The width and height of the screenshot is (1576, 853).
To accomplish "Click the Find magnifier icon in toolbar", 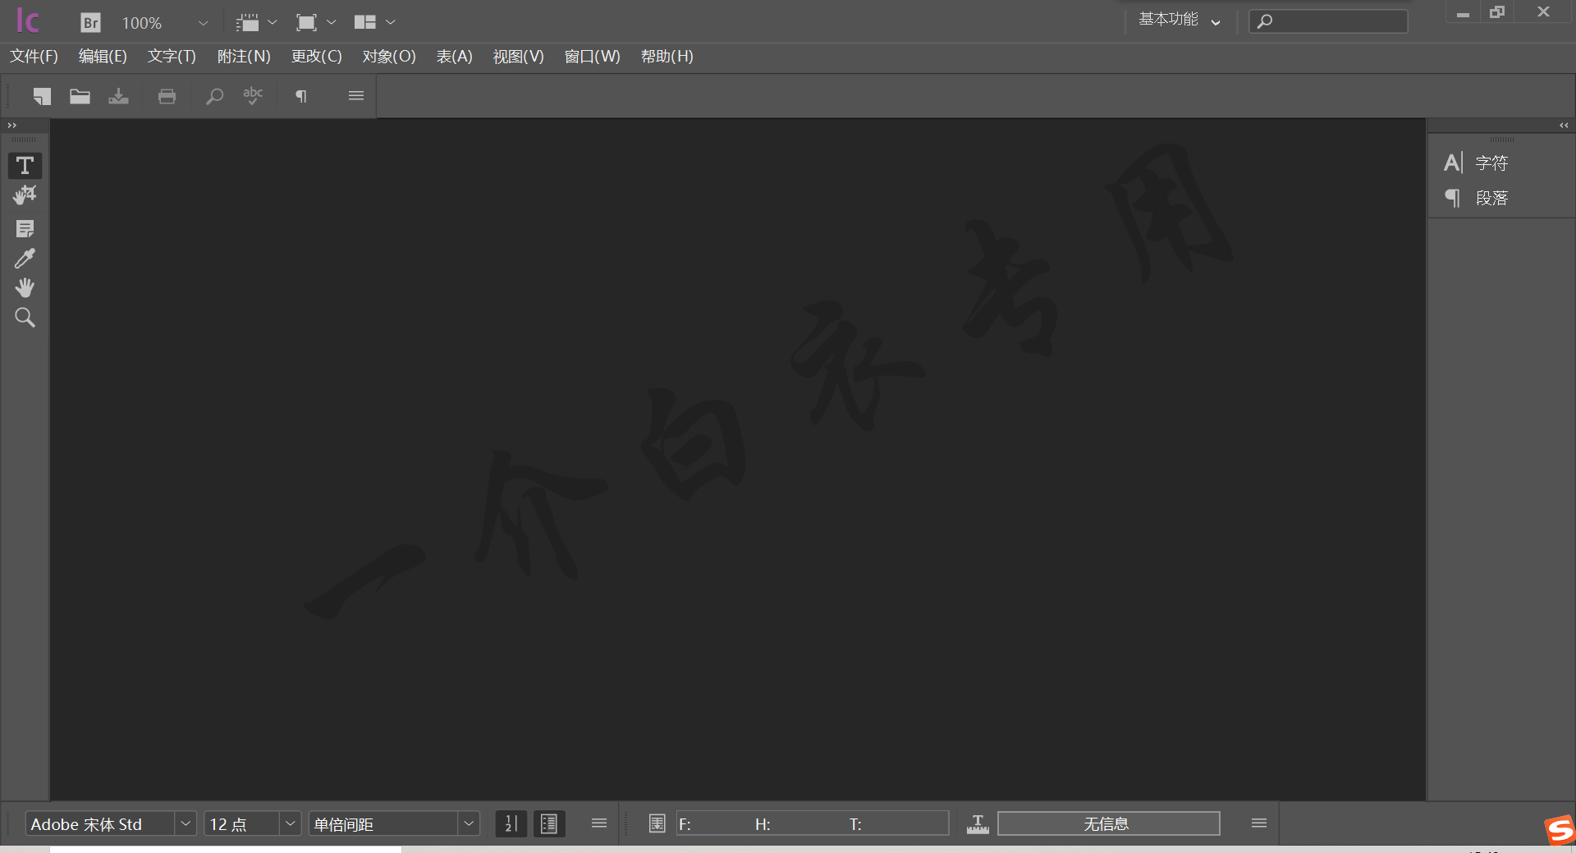I will pos(214,96).
